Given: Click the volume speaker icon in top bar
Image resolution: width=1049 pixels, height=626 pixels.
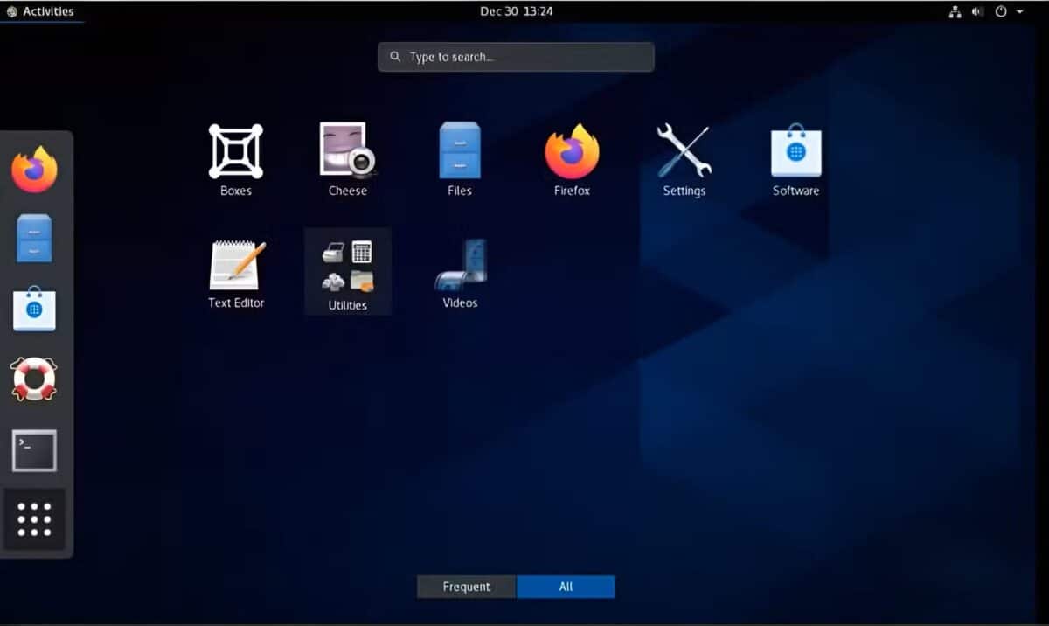Looking at the screenshot, I should pyautogui.click(x=977, y=11).
